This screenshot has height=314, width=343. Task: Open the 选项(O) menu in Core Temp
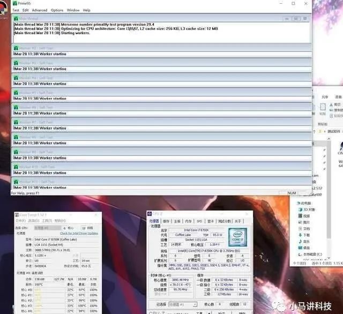[34, 221]
